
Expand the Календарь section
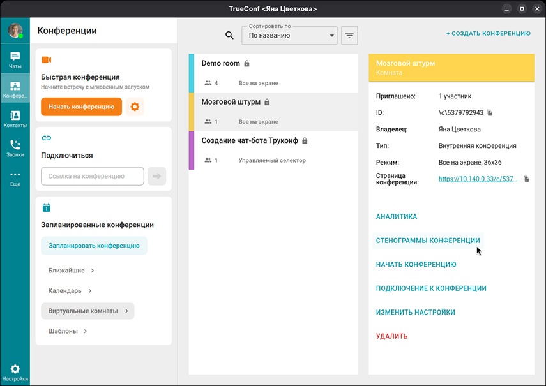70,291
